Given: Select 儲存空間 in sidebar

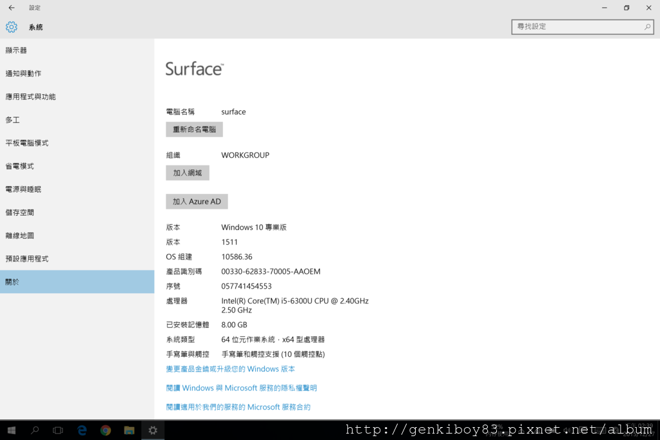Looking at the screenshot, I should click(77, 213).
